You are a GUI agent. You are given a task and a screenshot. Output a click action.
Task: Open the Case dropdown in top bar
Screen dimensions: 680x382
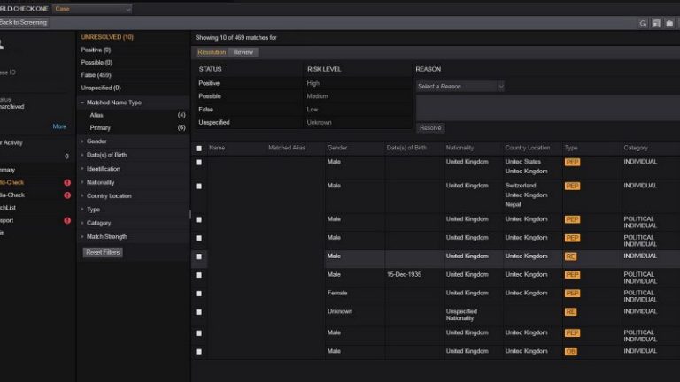coord(92,9)
